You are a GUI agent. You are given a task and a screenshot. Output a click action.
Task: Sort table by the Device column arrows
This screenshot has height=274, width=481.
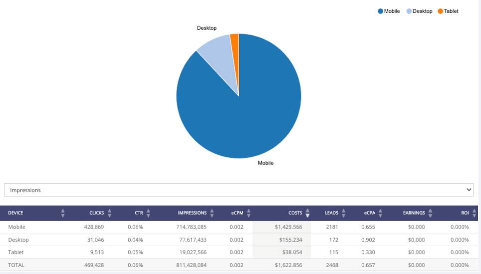(x=63, y=213)
